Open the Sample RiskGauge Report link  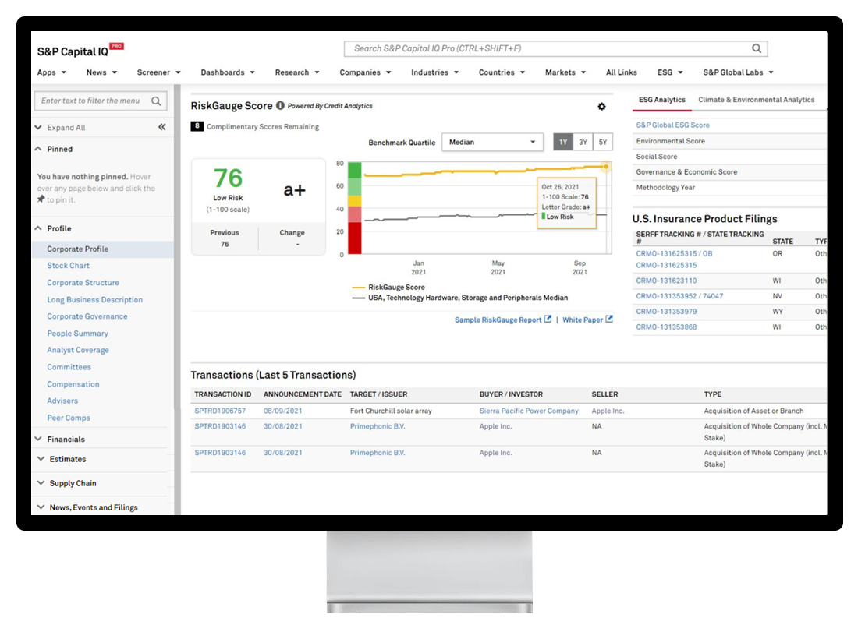click(503, 319)
